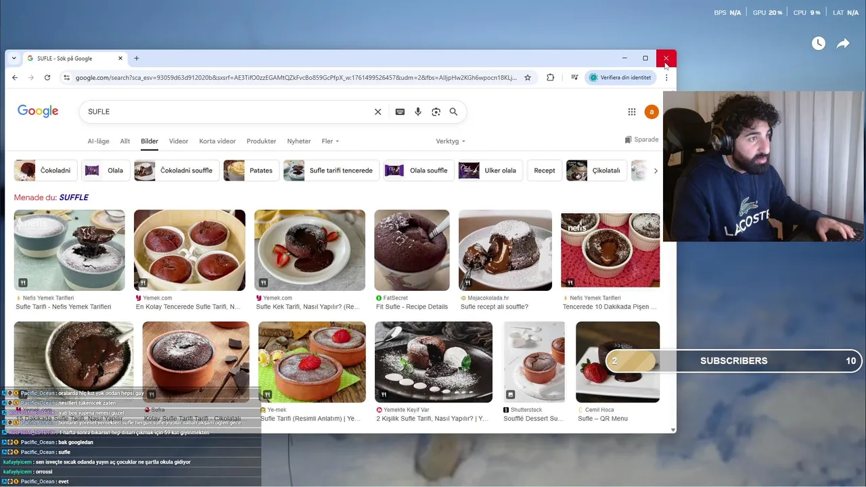Viewport: 866px width, 487px height.
Task: Bookmark this page with the star icon
Action: 528,77
